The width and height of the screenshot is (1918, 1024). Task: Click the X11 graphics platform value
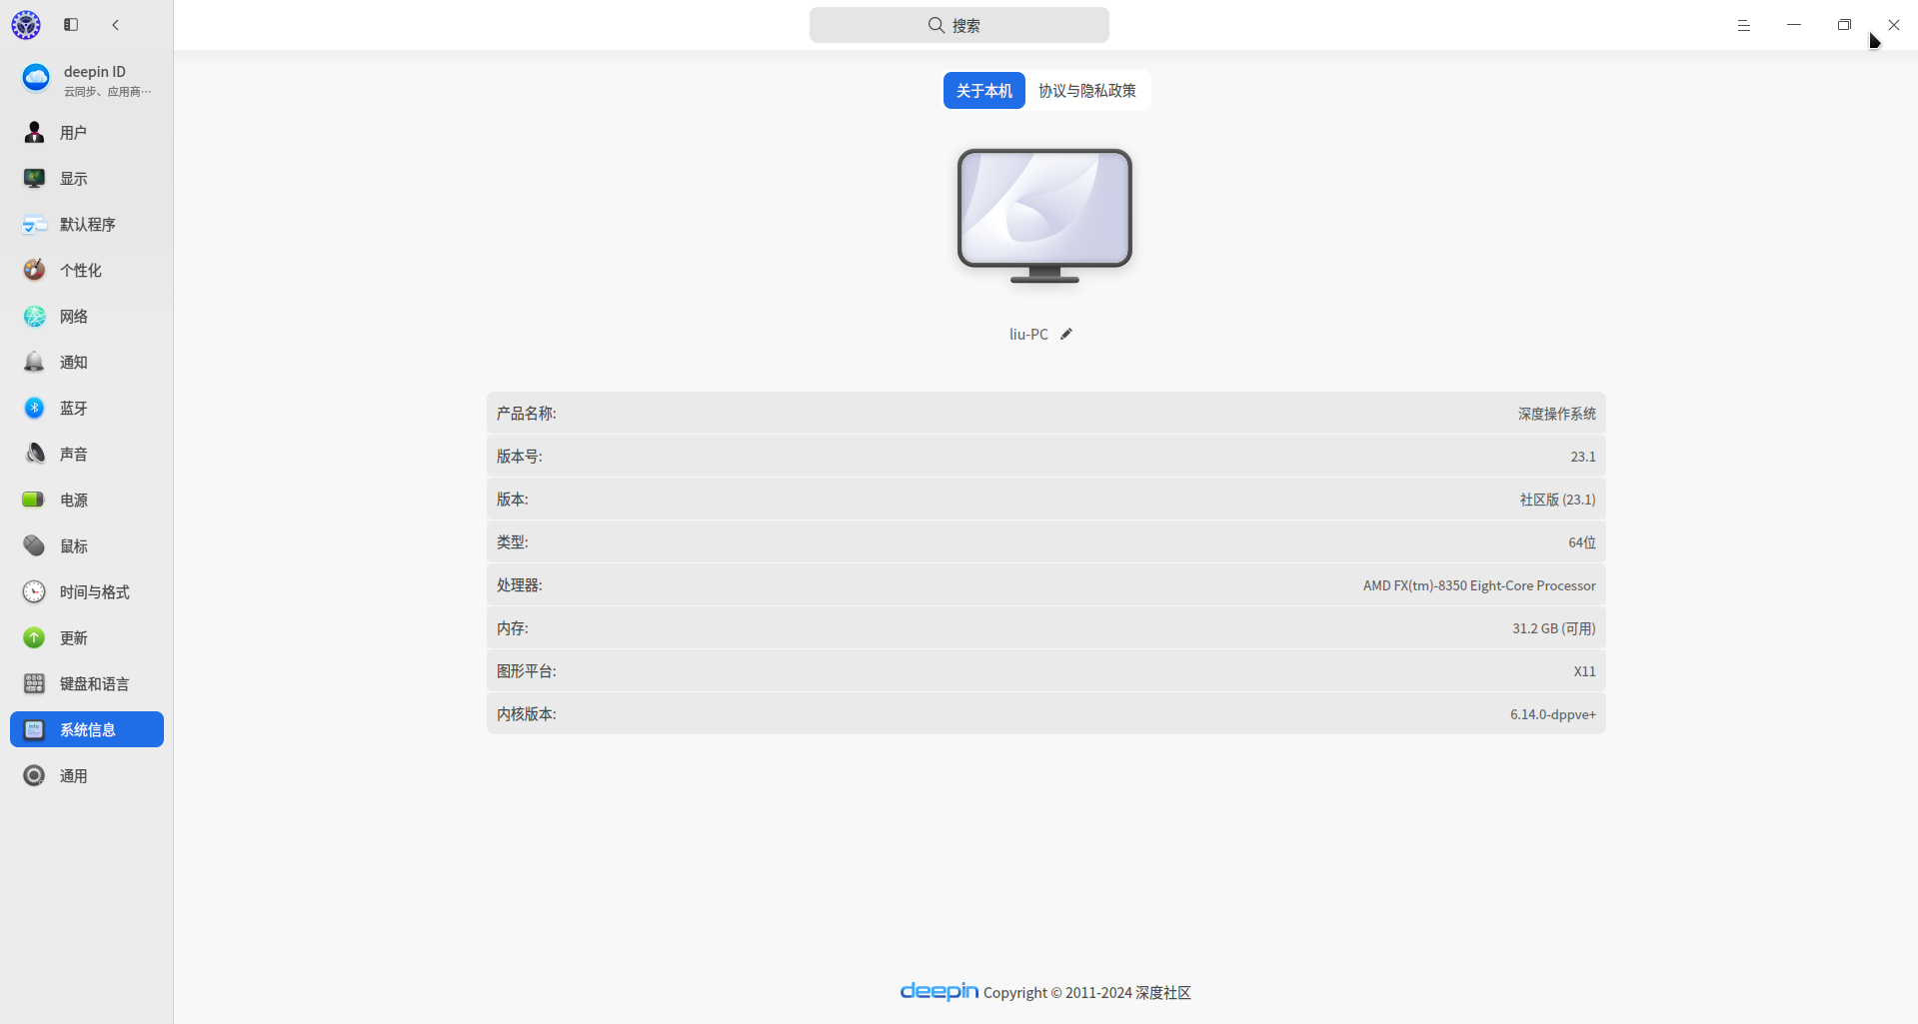(x=1584, y=671)
